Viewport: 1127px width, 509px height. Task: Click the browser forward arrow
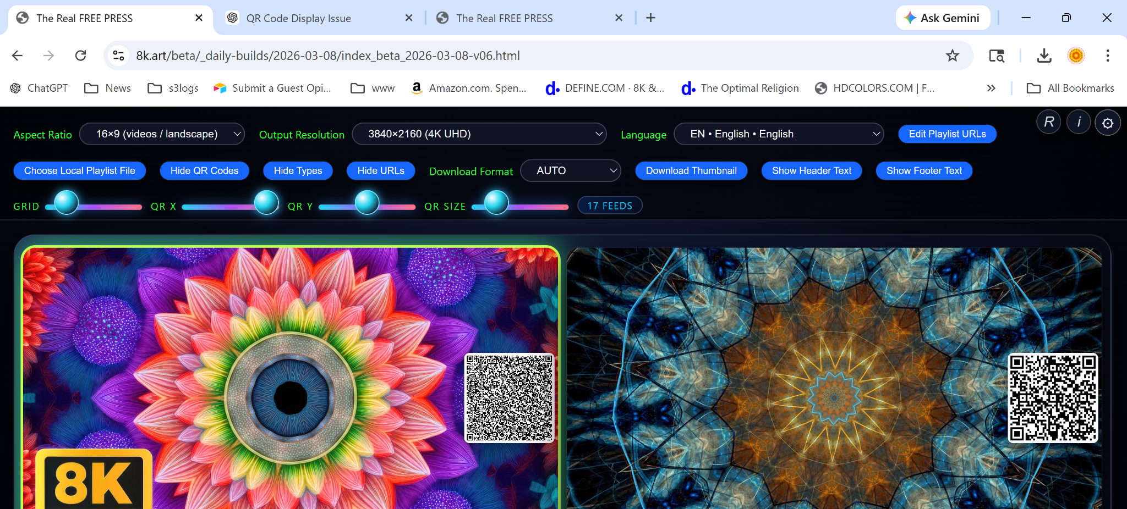pos(49,56)
